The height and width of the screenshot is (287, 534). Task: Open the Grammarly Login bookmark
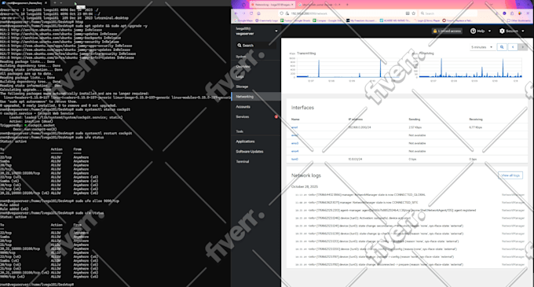pyautogui.click(x=266, y=20)
